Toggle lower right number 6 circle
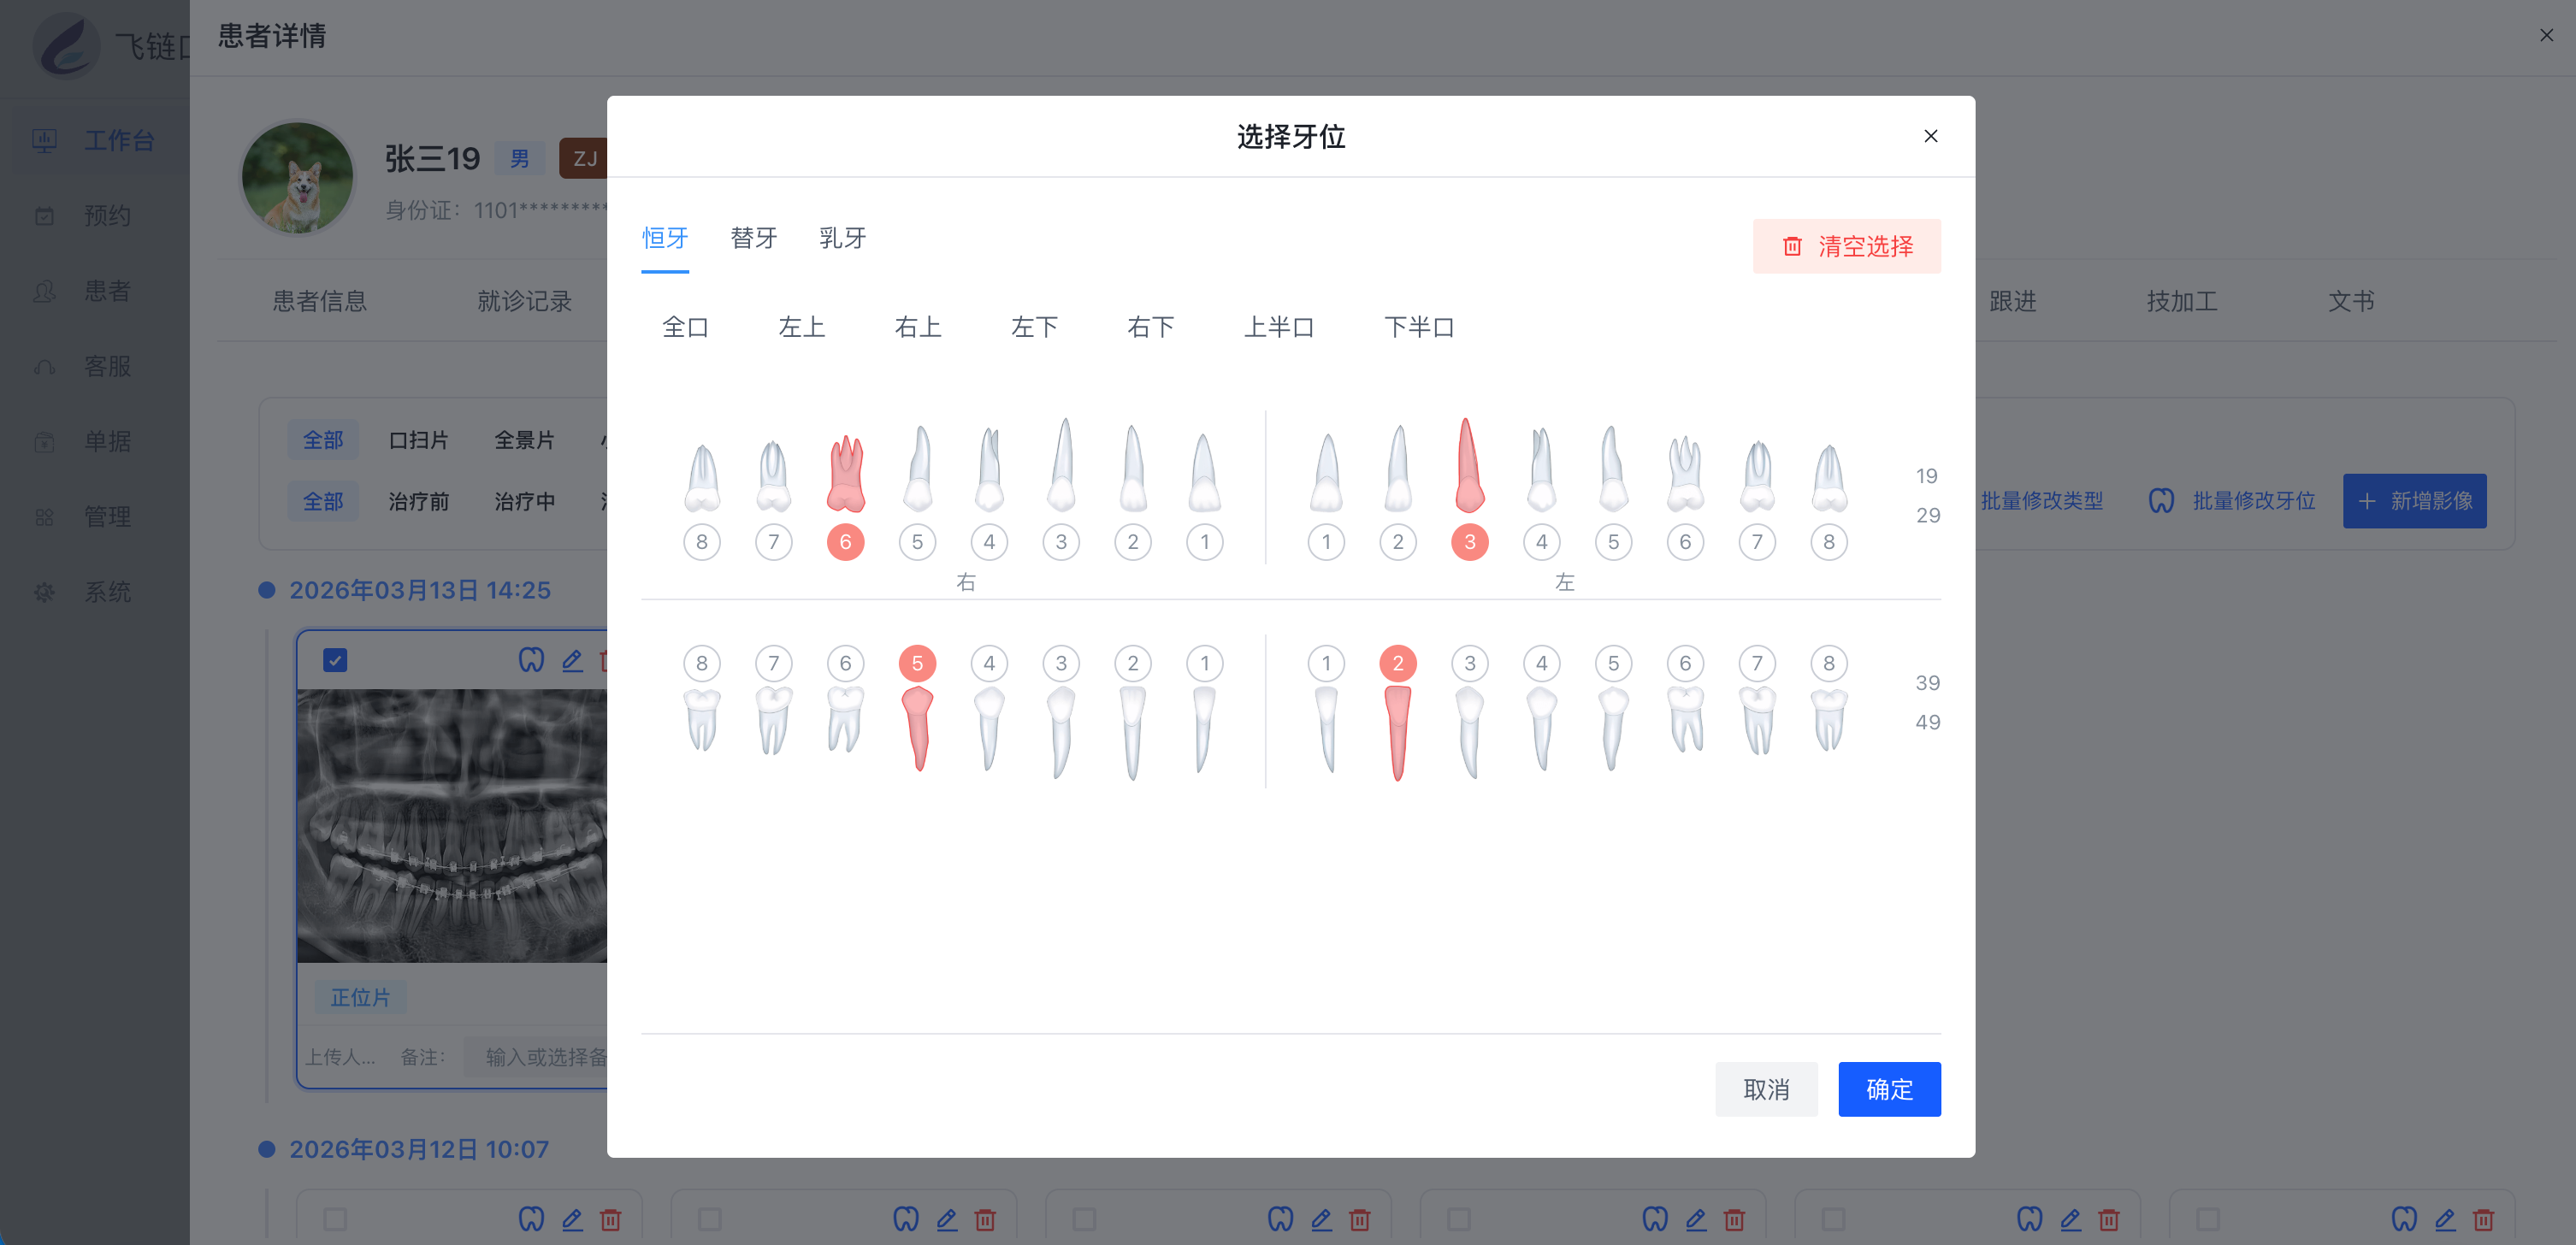 coord(845,663)
